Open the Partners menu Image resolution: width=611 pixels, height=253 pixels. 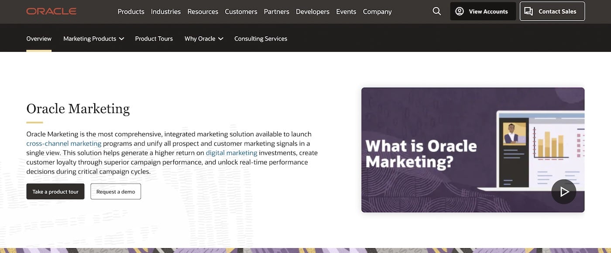[x=276, y=11]
